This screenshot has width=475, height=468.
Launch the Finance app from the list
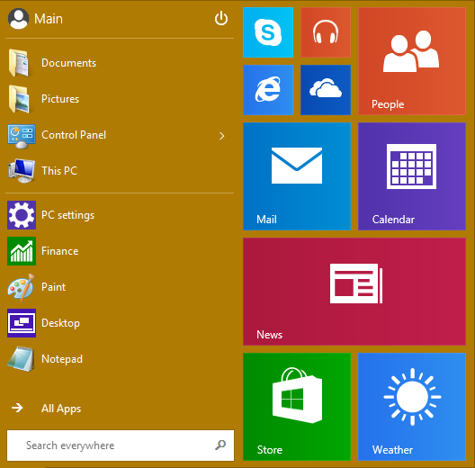pos(120,251)
